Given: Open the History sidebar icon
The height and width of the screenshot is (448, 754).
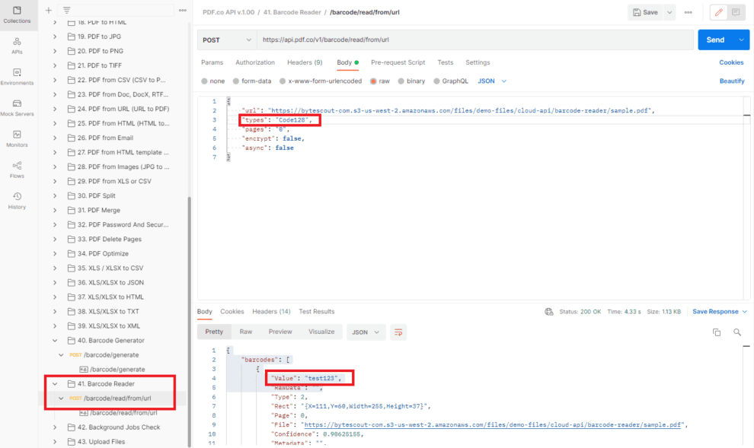Looking at the screenshot, I should pyautogui.click(x=17, y=201).
